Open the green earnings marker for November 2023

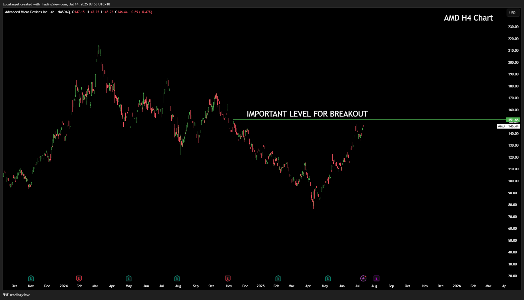tap(31, 278)
